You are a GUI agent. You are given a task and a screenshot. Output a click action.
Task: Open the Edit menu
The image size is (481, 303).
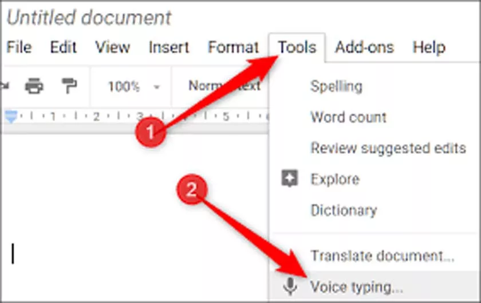63,47
